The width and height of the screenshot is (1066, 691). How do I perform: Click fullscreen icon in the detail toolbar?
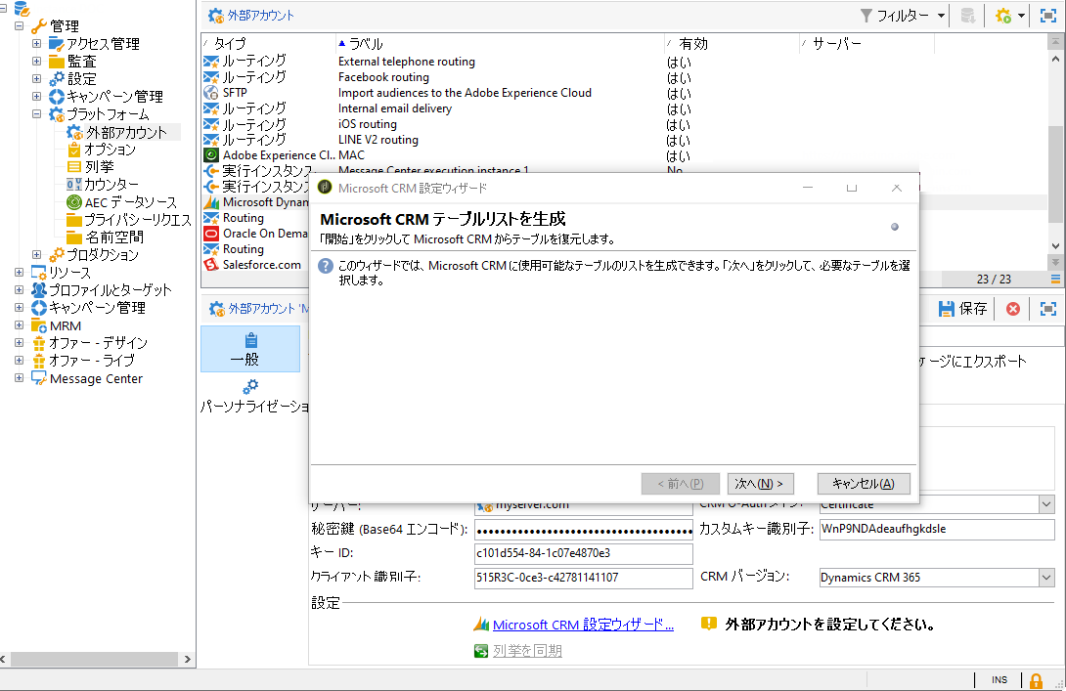click(x=1048, y=309)
